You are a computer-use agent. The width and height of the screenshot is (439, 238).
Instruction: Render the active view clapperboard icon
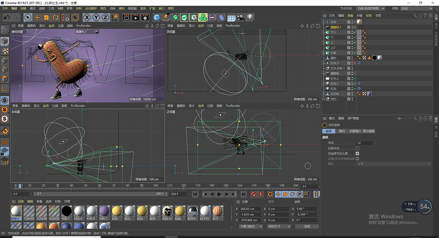pos(127,17)
